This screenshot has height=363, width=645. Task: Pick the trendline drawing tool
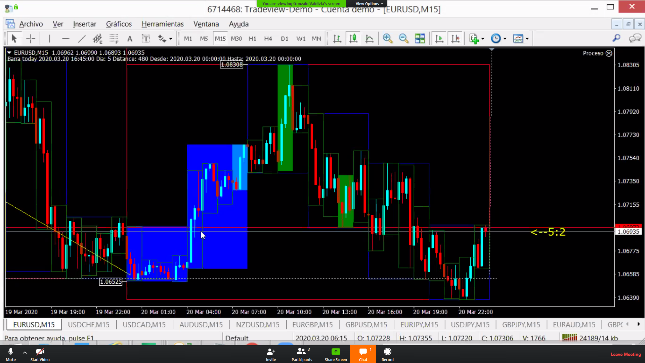pyautogui.click(x=82, y=39)
